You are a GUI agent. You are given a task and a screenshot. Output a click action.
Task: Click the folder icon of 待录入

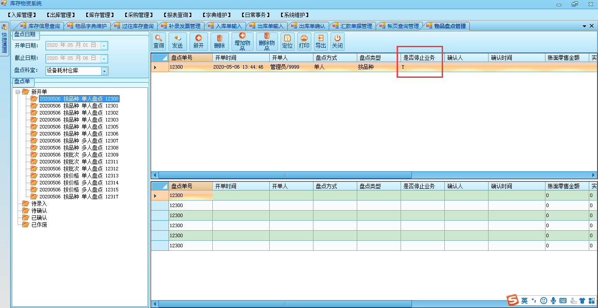coord(26,204)
